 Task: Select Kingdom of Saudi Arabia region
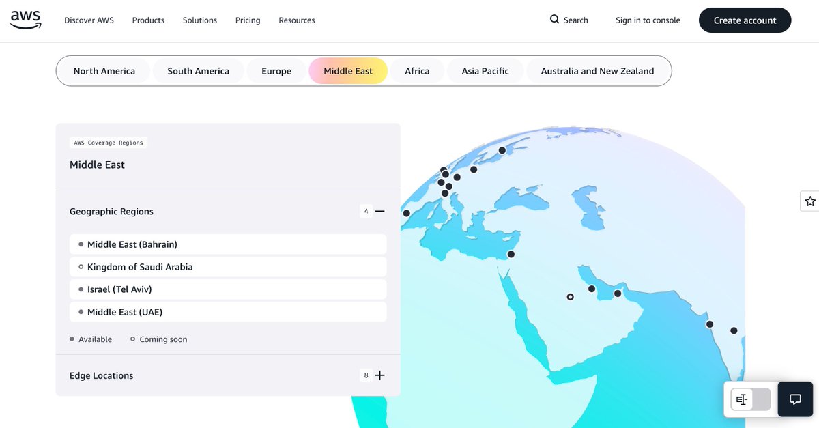click(228, 267)
